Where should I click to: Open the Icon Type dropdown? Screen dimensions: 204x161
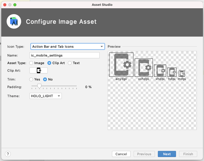67,46
